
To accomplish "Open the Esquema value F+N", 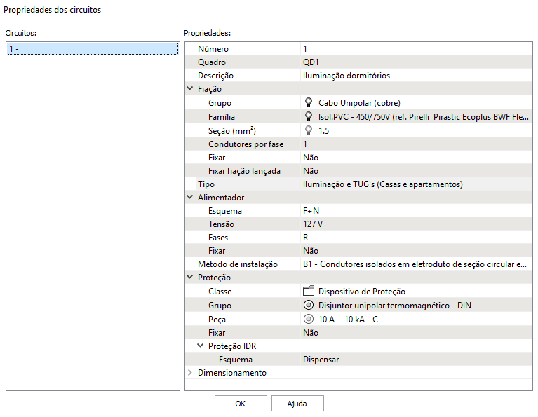I will 415,211.
